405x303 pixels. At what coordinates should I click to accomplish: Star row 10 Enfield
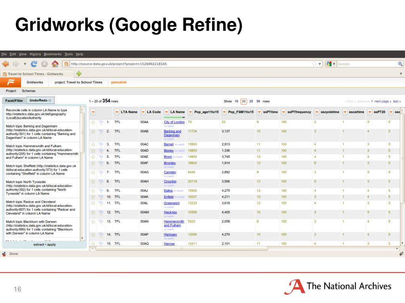click(93, 197)
